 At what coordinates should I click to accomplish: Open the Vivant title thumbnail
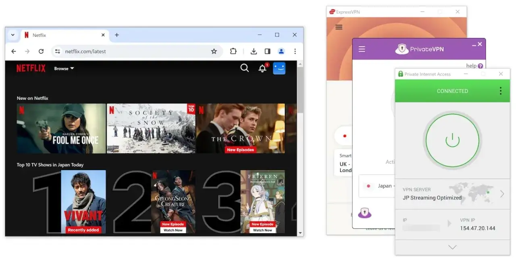(x=83, y=200)
